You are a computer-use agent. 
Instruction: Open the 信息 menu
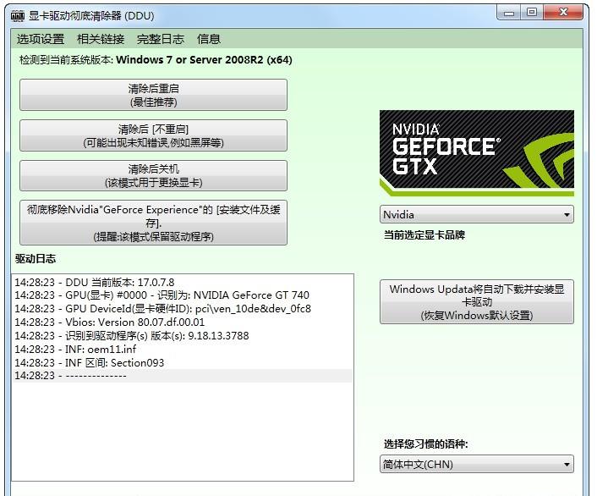tap(208, 39)
